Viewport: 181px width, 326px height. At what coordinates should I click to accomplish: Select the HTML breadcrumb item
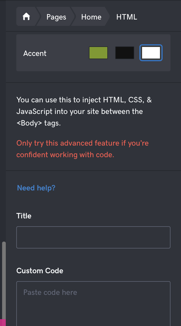[x=127, y=17]
